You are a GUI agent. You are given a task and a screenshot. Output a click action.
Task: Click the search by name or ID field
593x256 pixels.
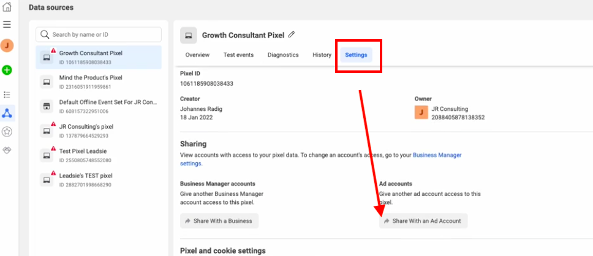(x=99, y=34)
